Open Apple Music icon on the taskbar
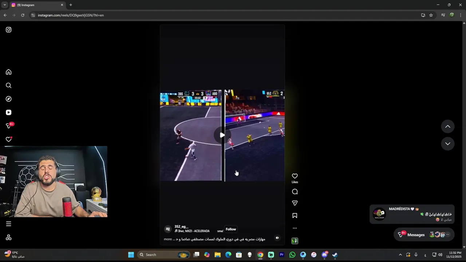The width and height of the screenshot is (466, 262). (314, 255)
